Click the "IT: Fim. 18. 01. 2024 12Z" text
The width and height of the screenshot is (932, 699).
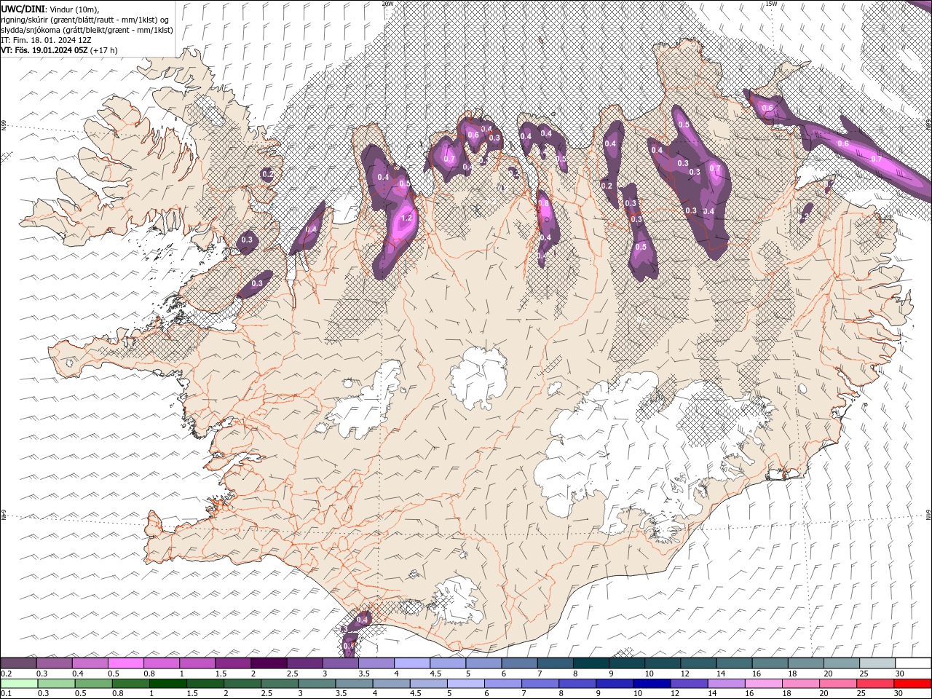click(x=46, y=40)
